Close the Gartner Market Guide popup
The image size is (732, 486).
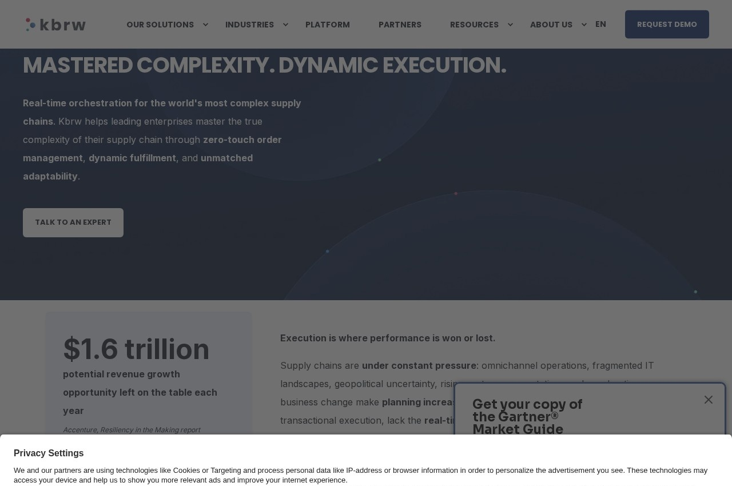709,400
